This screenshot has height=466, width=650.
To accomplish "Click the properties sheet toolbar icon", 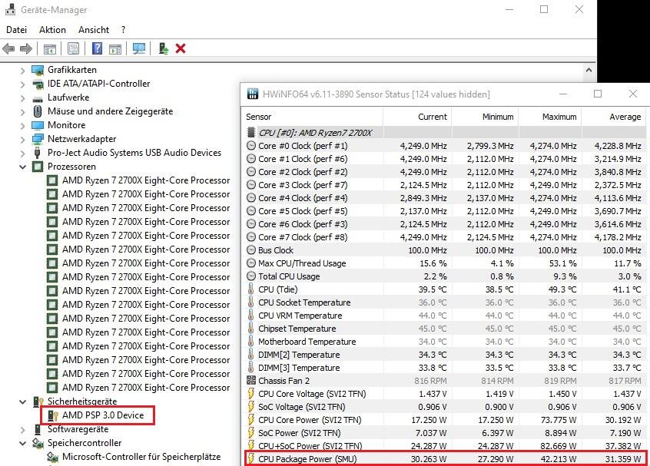I will click(73, 48).
